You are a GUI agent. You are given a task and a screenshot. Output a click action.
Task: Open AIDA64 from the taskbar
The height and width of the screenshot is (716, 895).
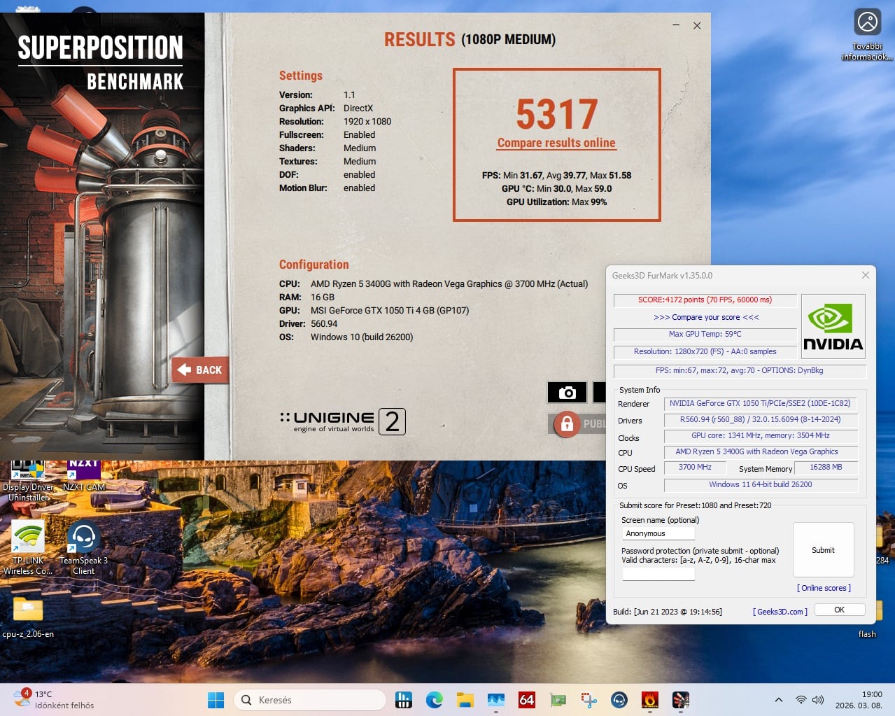527,700
